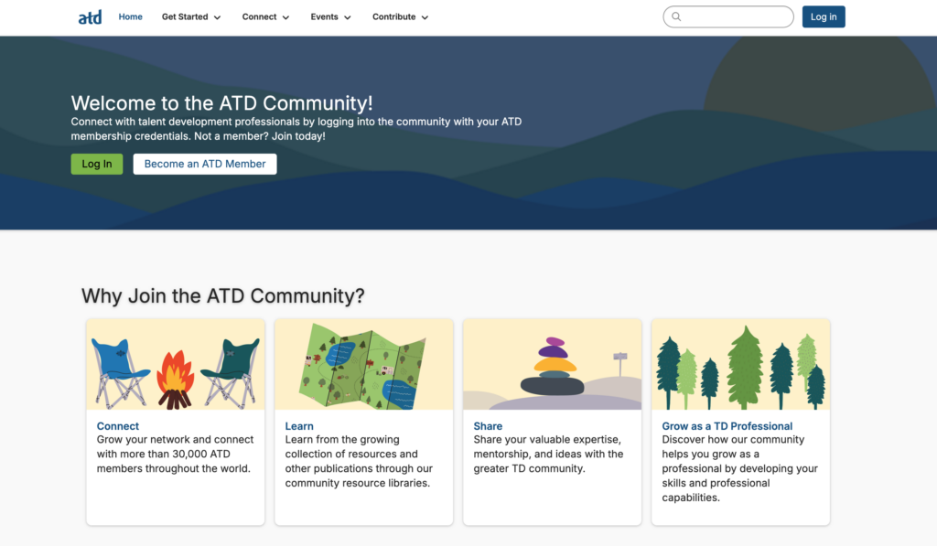Open the Learn card title link
937x546 pixels.
coord(299,426)
